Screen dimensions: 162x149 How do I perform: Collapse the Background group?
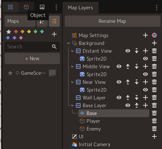(68, 43)
